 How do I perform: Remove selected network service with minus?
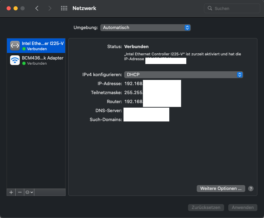[x=20, y=192]
